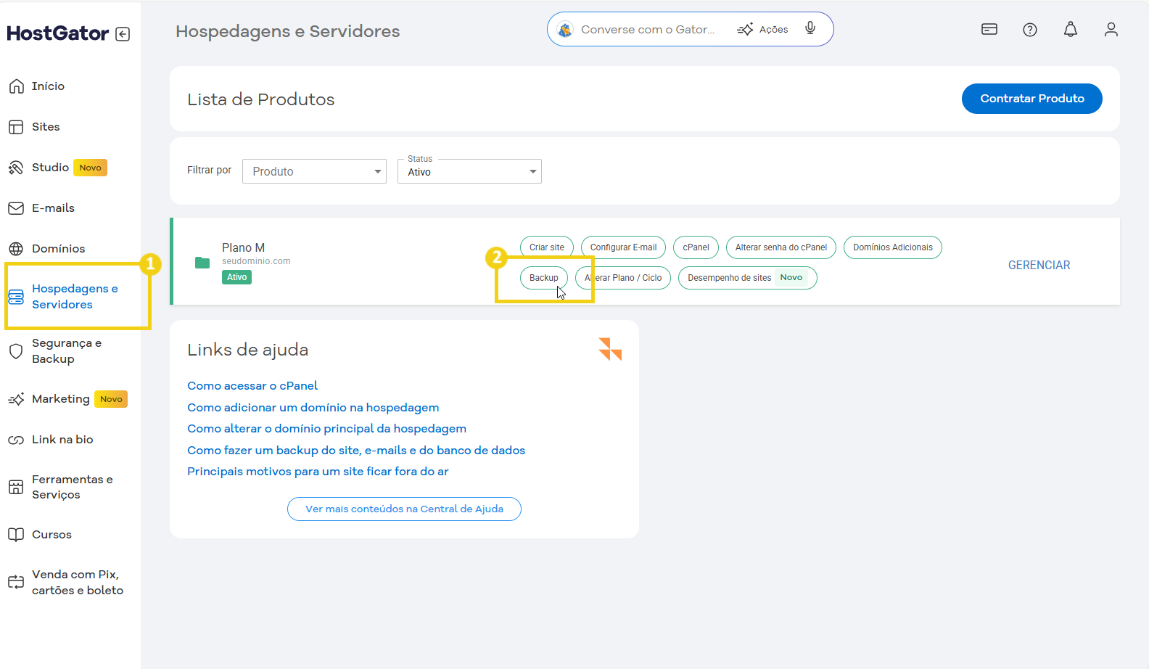
Task: Click the Studio rocket icon
Action: coord(16,168)
